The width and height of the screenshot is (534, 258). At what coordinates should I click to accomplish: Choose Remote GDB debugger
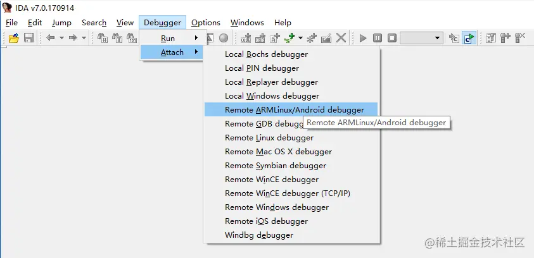point(254,124)
